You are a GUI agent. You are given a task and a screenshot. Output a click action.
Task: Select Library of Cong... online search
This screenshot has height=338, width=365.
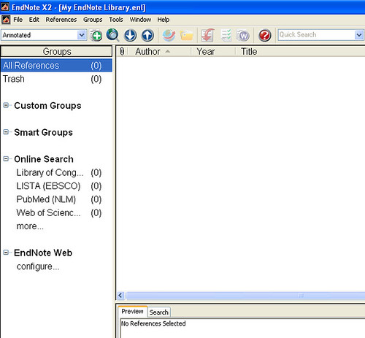point(58,173)
